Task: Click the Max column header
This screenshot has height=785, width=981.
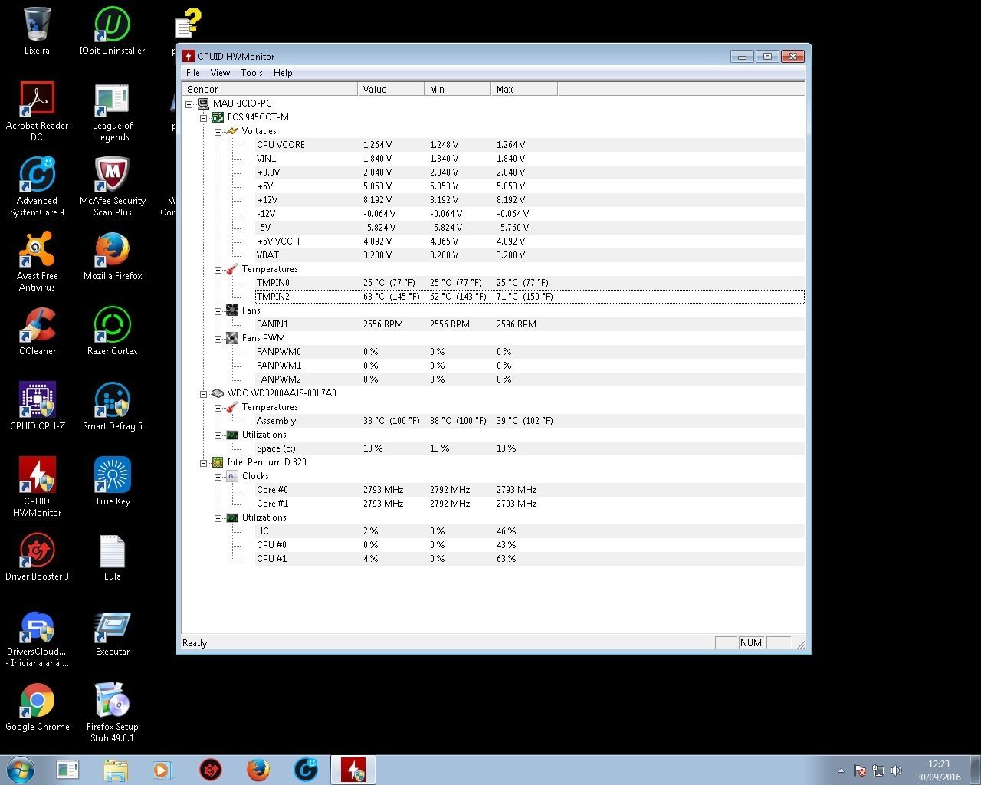Action: point(524,89)
